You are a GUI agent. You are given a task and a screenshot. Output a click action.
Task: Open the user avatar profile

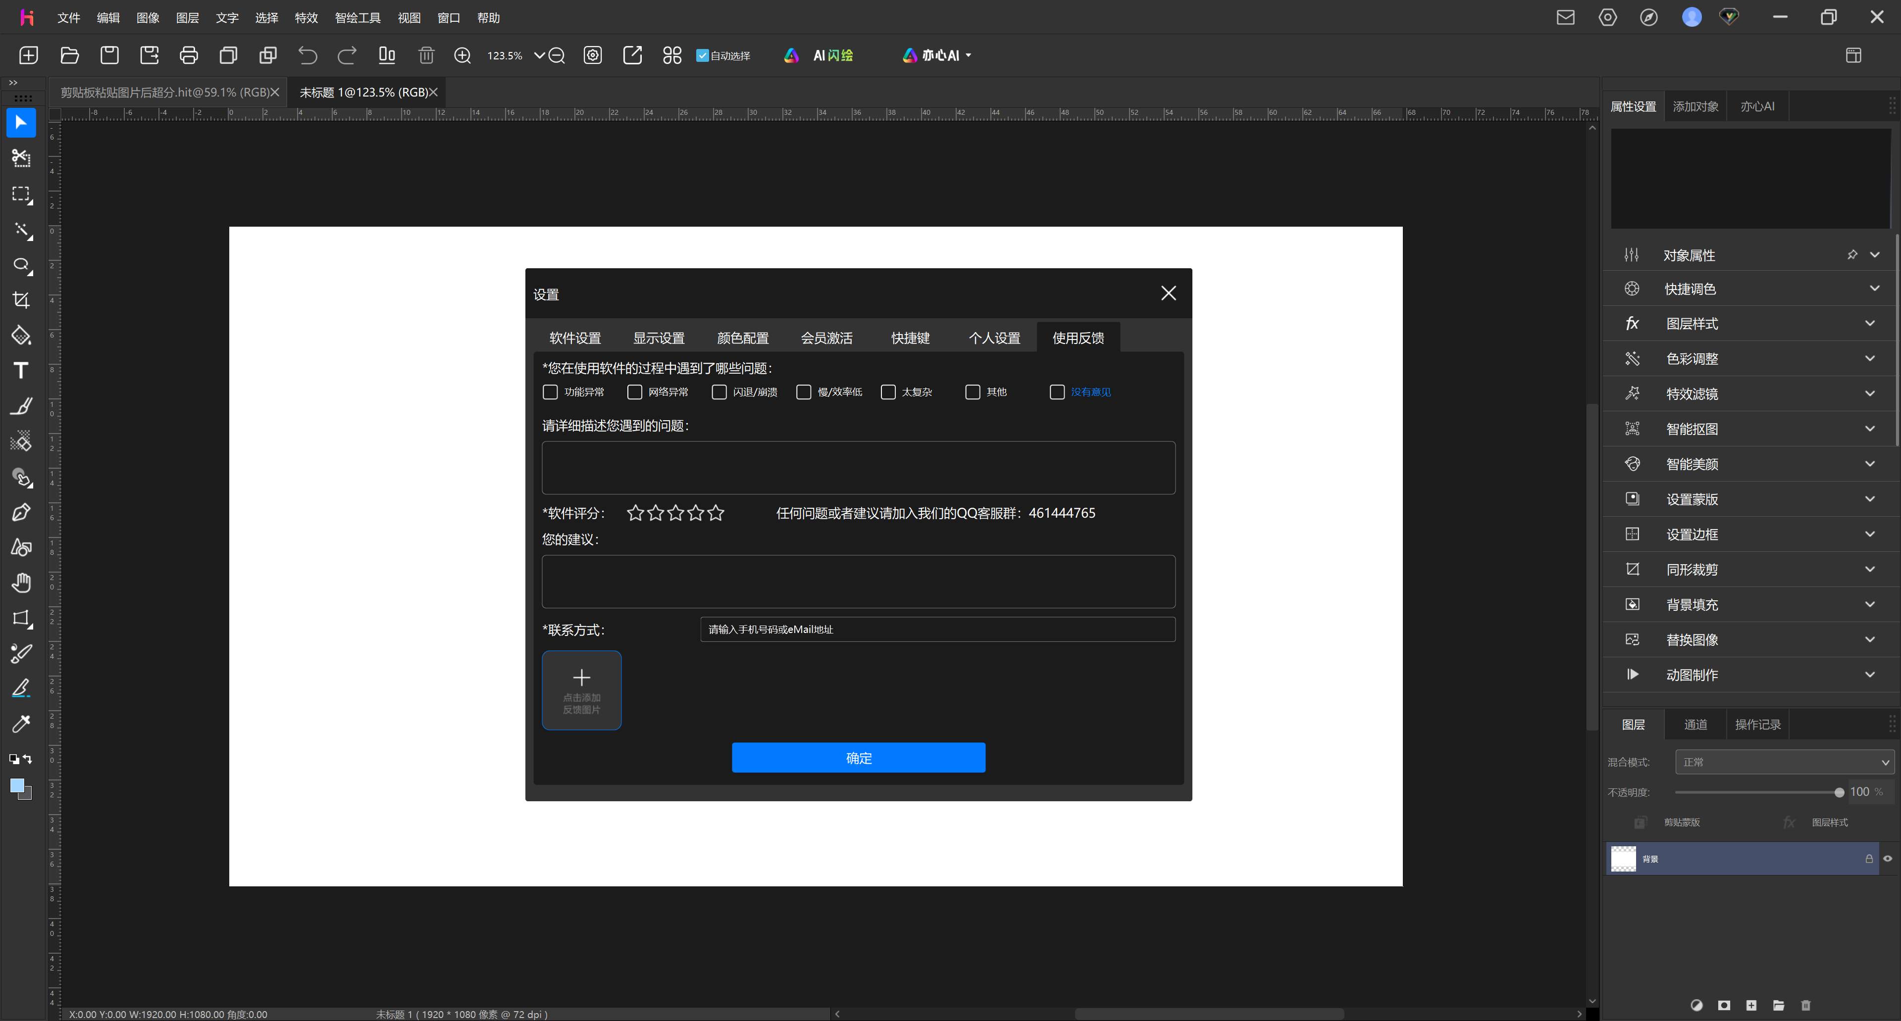1692,17
